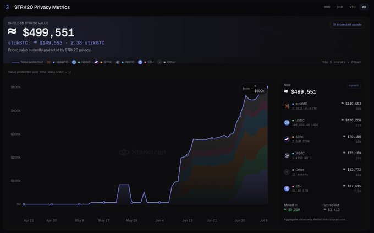Toggle the Total protected legend line
374x233 pixels.
click(27, 62)
